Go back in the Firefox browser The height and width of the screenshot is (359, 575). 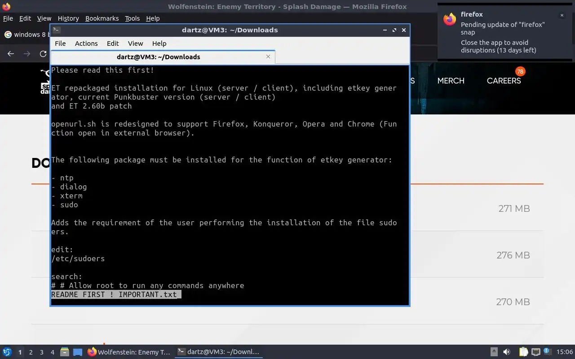pos(11,54)
